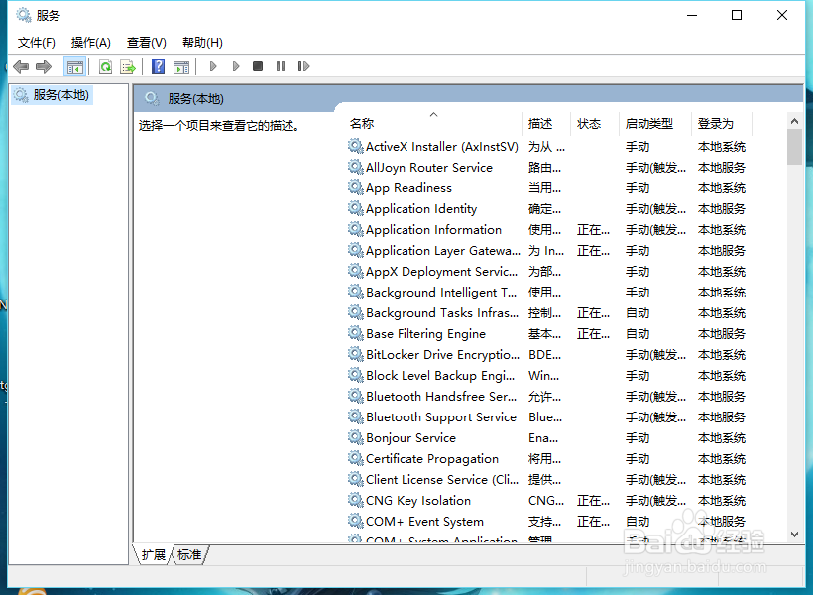Sort by the 登录为 column header
The image size is (813, 595).
(x=721, y=123)
